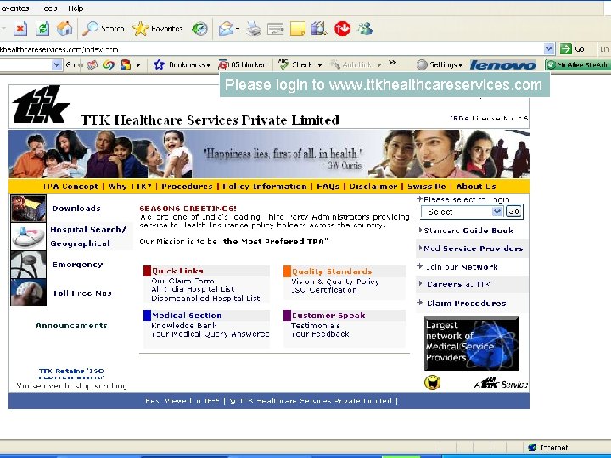This screenshot has height=458, width=611.
Task: Click the 05 blocked popup icon
Action: pyautogui.click(x=243, y=64)
